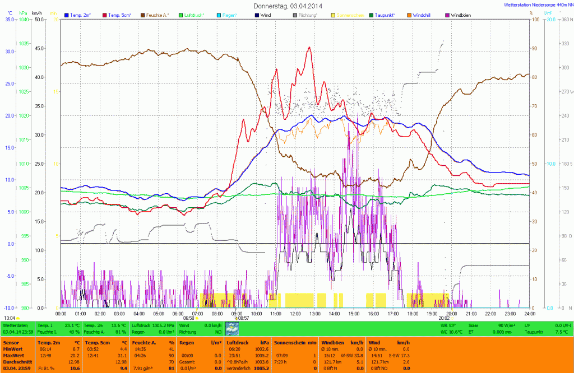Click the '23.1 °C' Temp. I. value
This screenshot has width=574, height=373.
coord(72,325)
